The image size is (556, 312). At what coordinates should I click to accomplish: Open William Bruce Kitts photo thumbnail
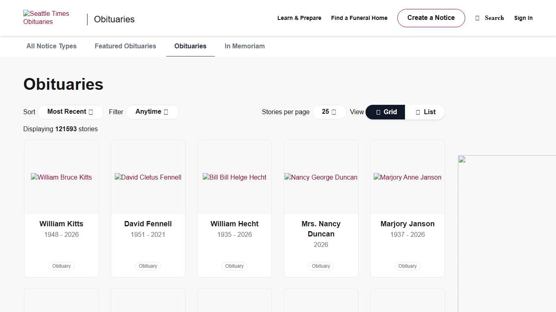click(x=61, y=177)
